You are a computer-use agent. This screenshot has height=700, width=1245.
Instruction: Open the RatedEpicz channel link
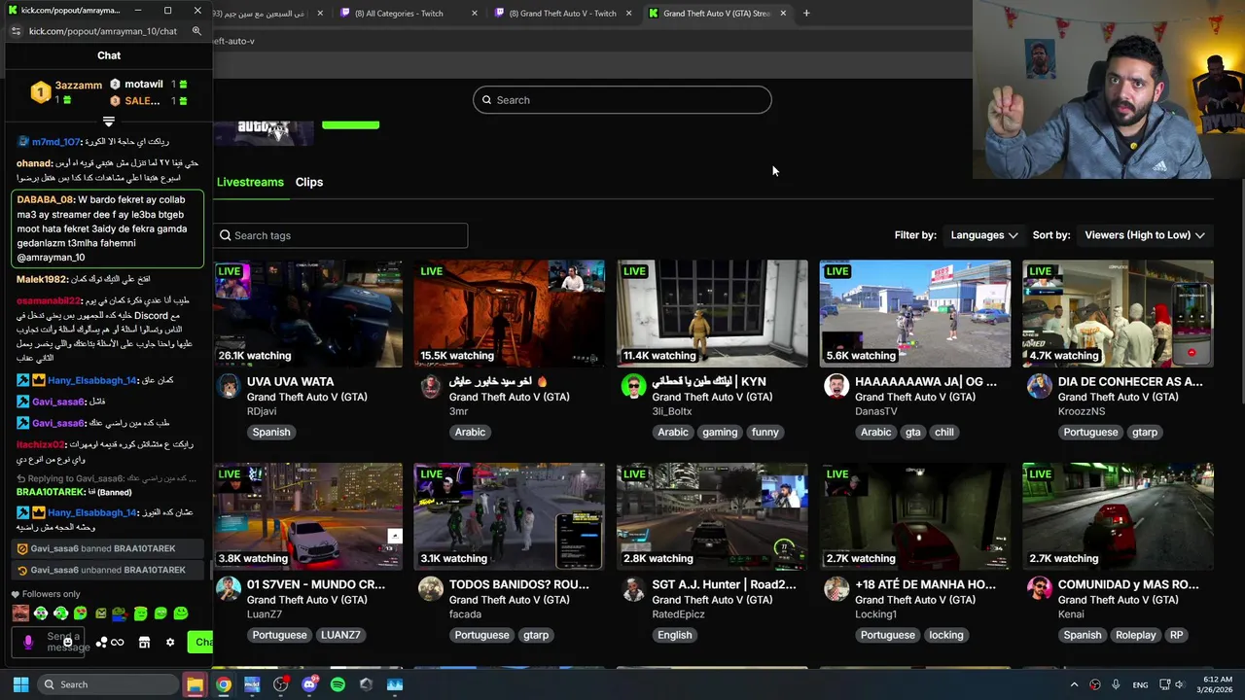pos(679,614)
